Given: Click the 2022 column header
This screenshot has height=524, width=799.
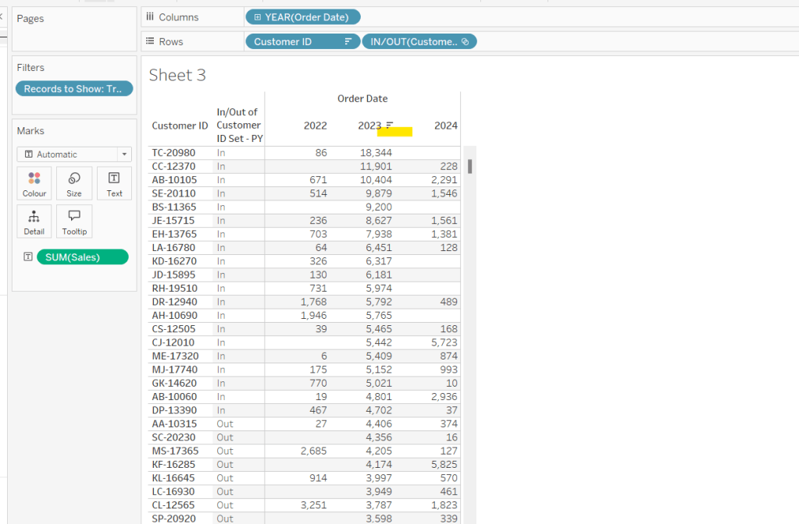Looking at the screenshot, I should 315,126.
